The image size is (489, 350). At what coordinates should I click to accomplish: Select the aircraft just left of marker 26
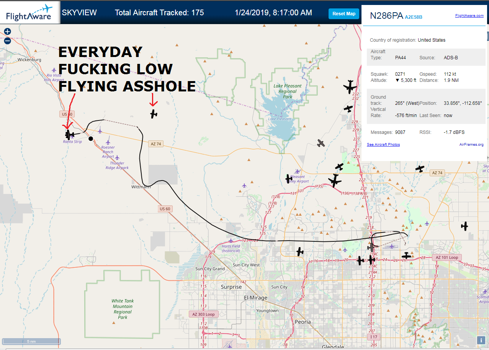pos(406,255)
